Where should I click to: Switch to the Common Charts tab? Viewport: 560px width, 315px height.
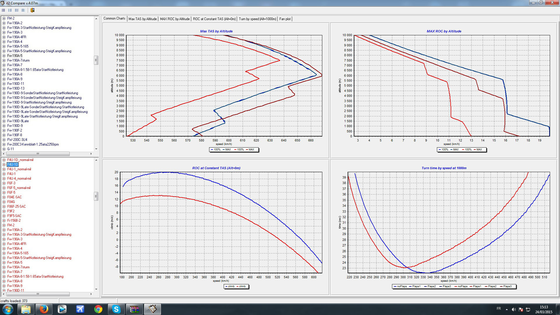pyautogui.click(x=114, y=18)
